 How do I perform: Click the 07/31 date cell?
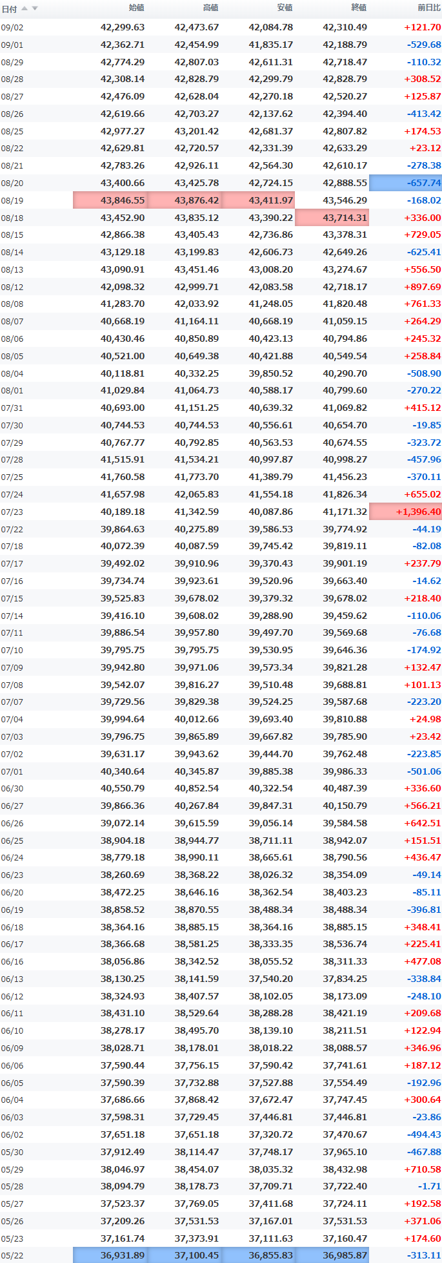(x=12, y=408)
